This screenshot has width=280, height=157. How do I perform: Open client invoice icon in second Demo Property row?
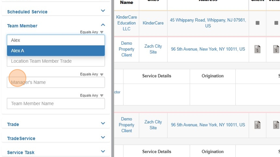coord(258,125)
